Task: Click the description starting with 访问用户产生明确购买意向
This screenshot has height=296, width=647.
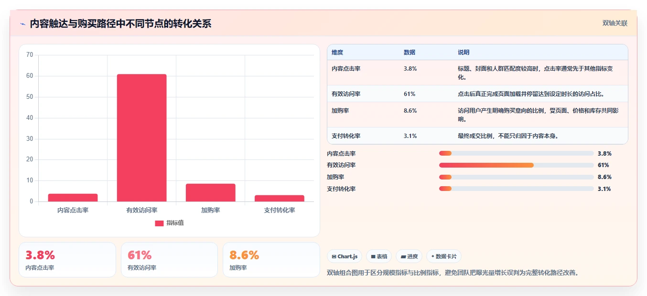Action: (x=538, y=115)
